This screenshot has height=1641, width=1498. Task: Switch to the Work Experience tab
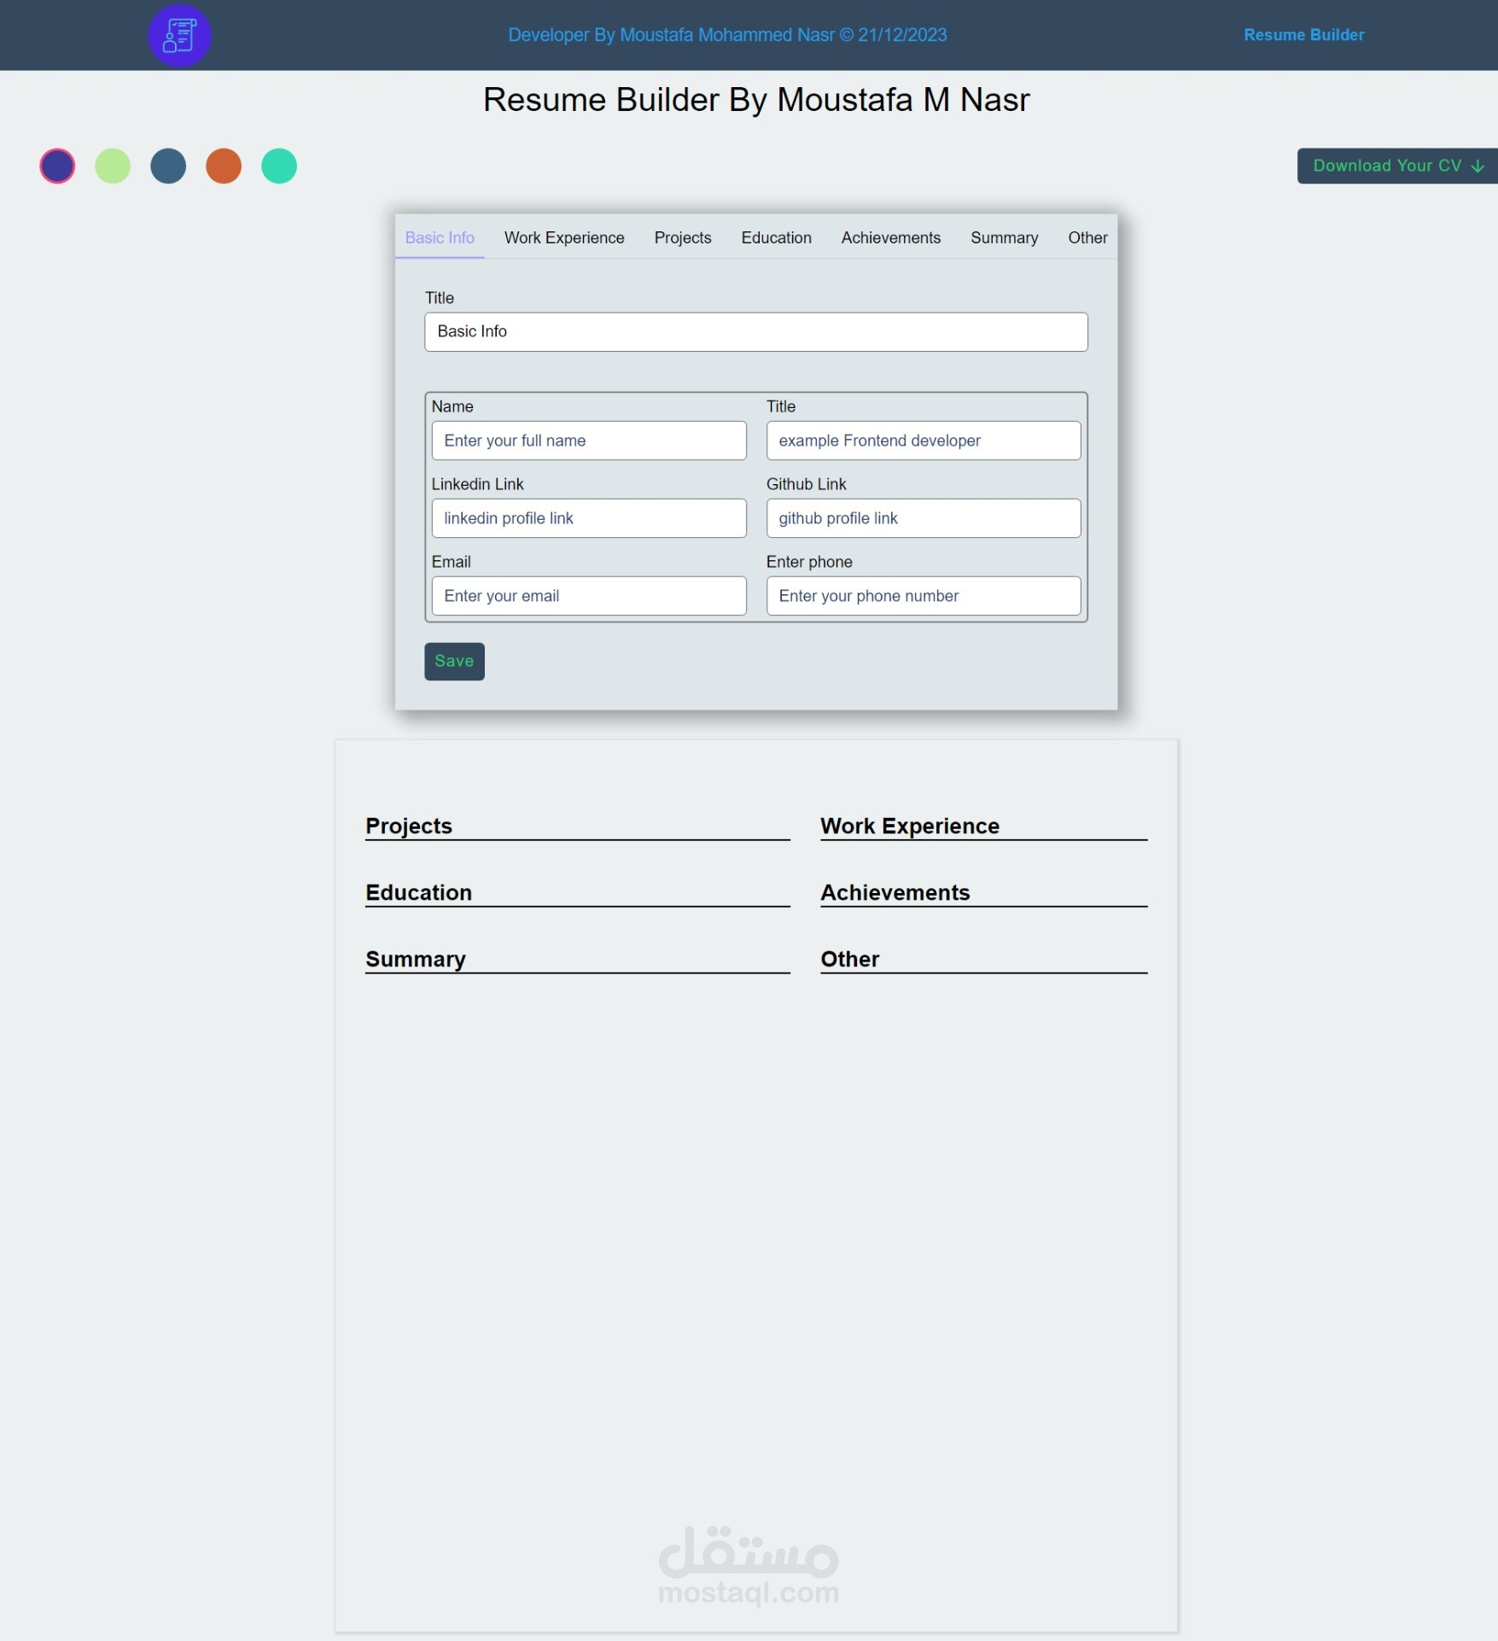[564, 237]
